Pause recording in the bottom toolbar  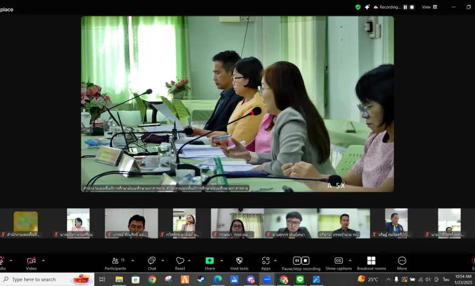click(x=297, y=260)
